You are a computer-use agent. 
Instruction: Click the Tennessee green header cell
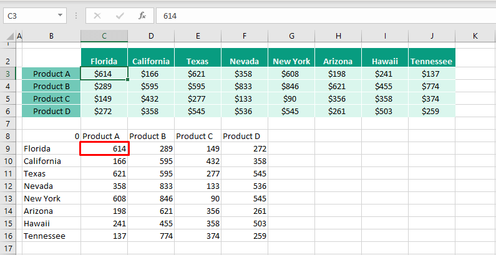pyautogui.click(x=432, y=61)
